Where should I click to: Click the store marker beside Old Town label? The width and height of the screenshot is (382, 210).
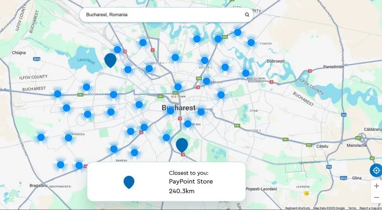click(178, 87)
